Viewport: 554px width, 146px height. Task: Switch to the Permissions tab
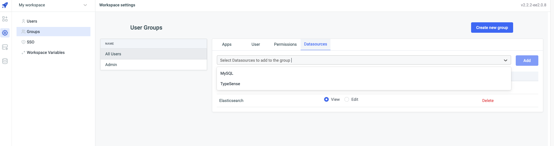click(x=285, y=44)
